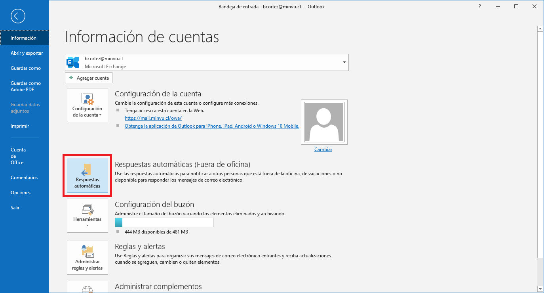544x293 pixels.
Task: Open the https://mail.minvu.cl/owa/ link
Action: [x=153, y=118]
